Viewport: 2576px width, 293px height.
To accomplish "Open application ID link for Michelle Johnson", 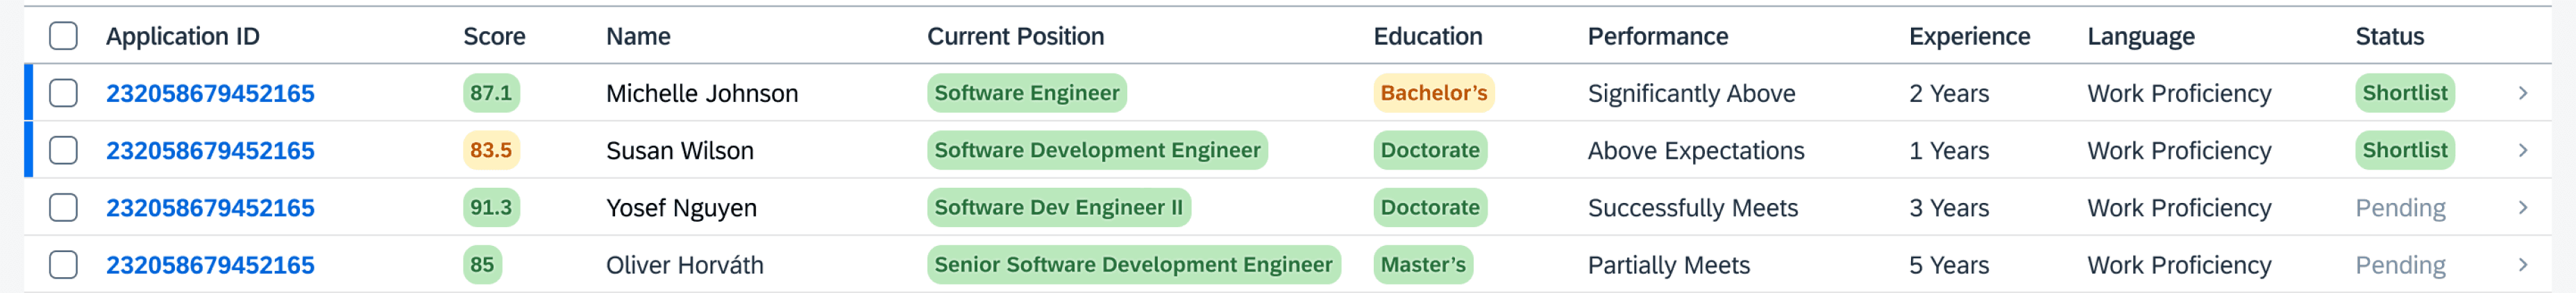I will pos(210,94).
